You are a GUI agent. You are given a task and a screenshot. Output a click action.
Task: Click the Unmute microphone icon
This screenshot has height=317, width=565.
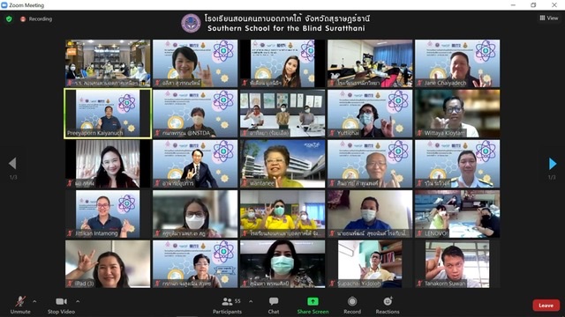pyautogui.click(x=20, y=301)
